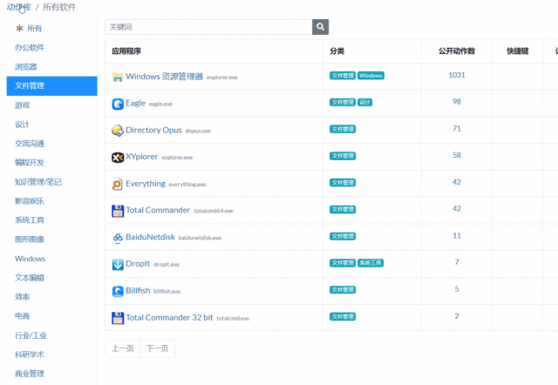This screenshot has width=558, height=385.
Task: Select the 办公软件 category
Action: pyautogui.click(x=30, y=47)
